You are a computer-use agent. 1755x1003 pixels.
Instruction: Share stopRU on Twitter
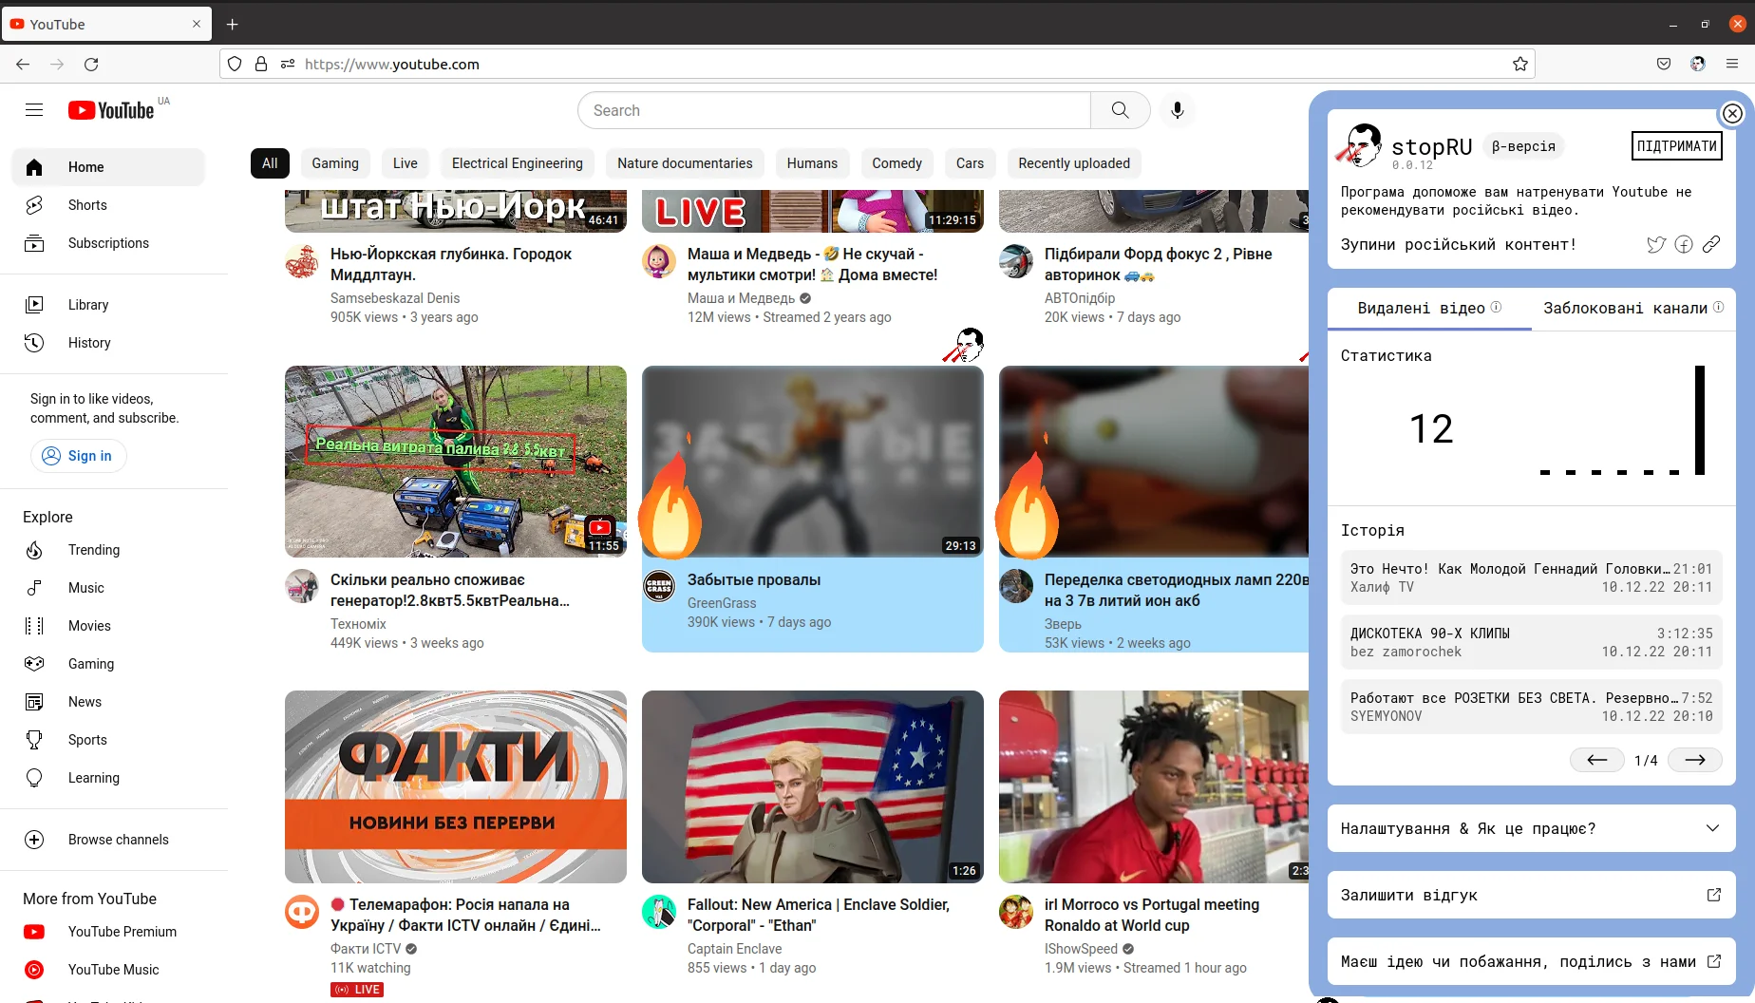click(x=1656, y=244)
